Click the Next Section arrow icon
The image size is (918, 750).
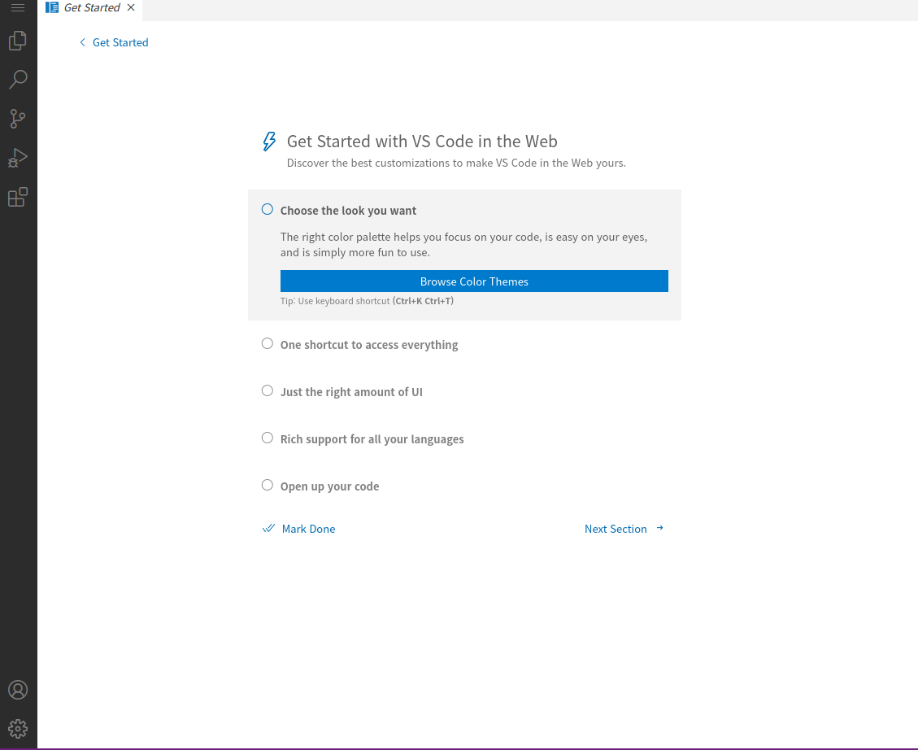click(659, 528)
